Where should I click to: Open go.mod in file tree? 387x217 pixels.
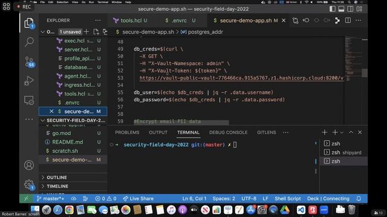(x=73, y=133)
